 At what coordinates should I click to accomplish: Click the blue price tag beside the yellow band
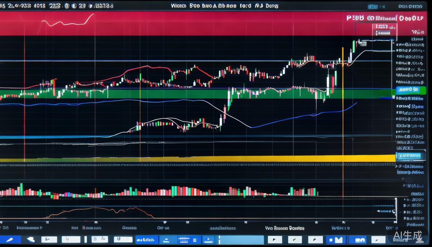click(408, 156)
